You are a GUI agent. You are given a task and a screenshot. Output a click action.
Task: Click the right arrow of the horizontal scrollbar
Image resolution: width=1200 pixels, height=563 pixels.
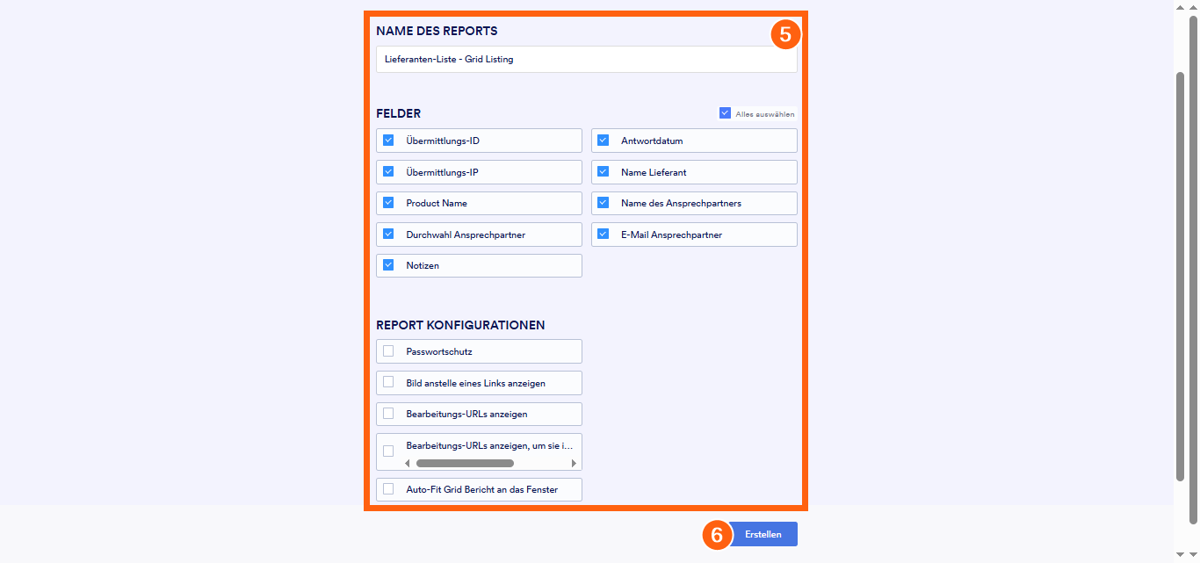[574, 463]
